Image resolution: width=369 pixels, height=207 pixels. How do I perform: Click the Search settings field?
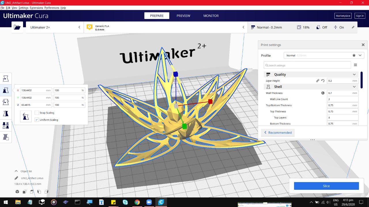pos(307,65)
